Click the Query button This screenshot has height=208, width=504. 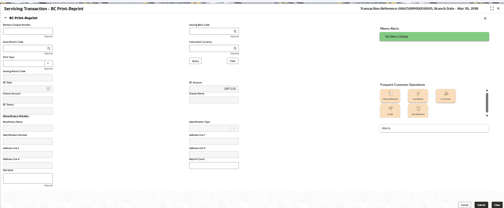coord(195,61)
